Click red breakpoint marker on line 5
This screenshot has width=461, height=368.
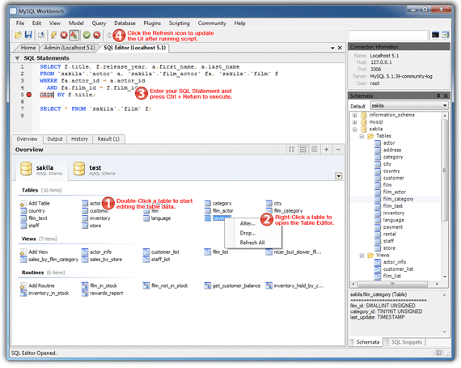pyautogui.click(x=29, y=95)
